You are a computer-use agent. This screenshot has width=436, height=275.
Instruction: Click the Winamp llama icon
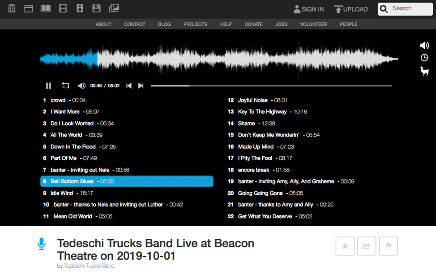pyautogui.click(x=424, y=71)
